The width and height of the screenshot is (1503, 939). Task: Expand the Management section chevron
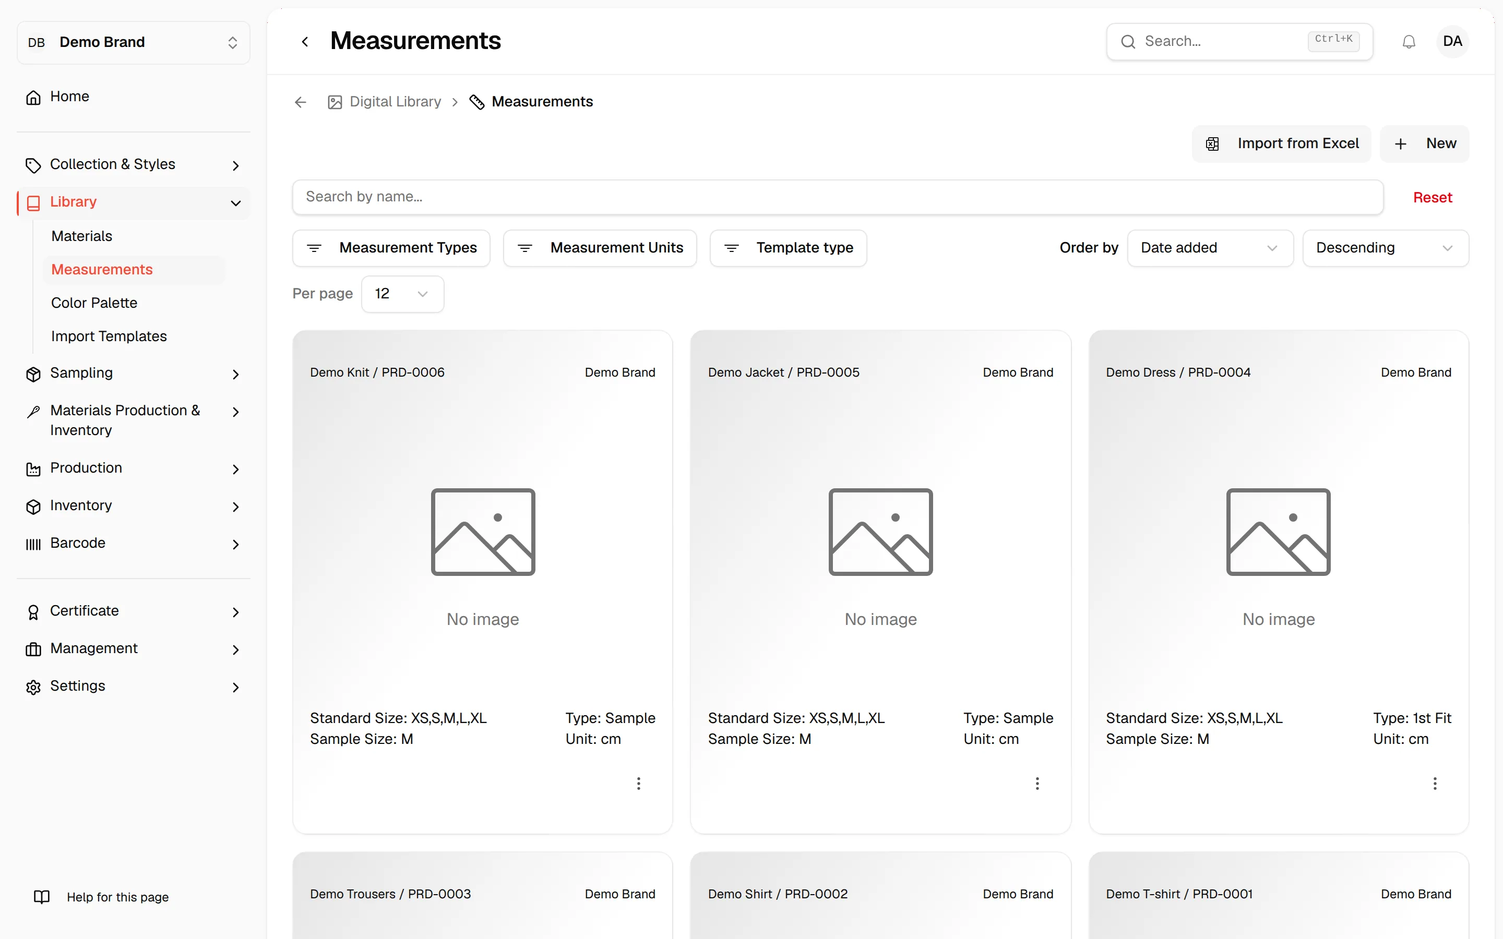[x=235, y=649]
